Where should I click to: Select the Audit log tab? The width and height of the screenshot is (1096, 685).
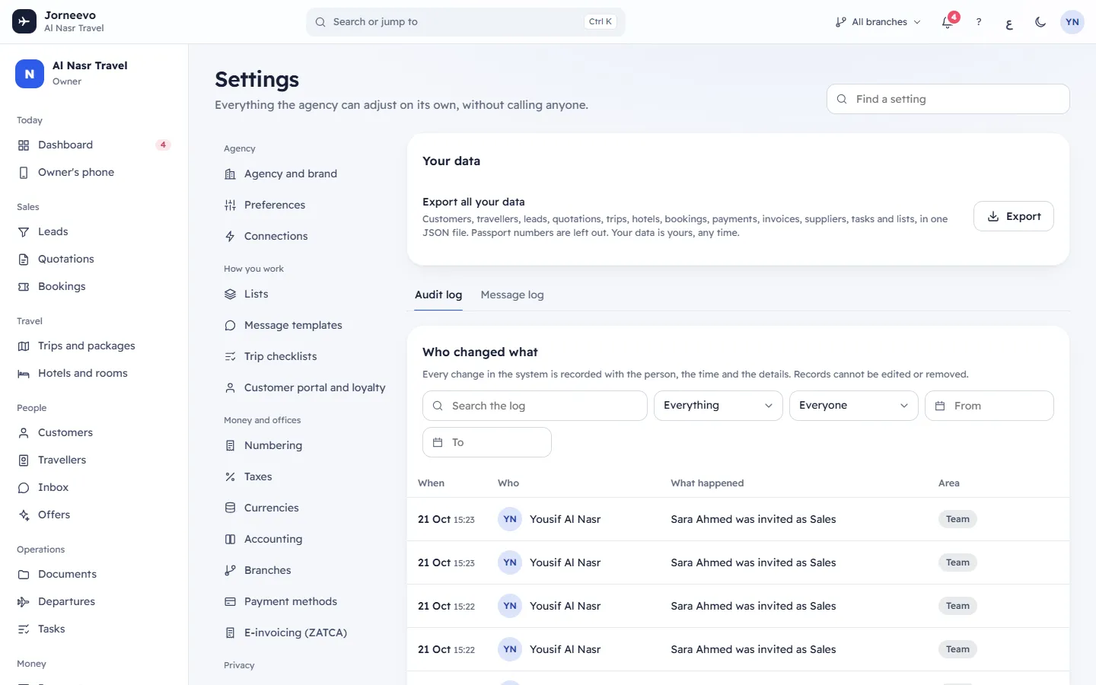pos(438,295)
